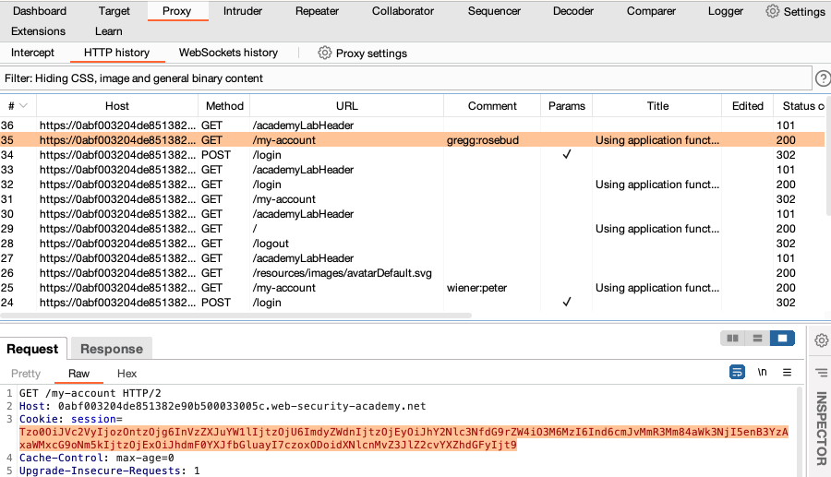The width and height of the screenshot is (831, 477).
Task: Open the Sequencer tab
Action: [x=494, y=11]
